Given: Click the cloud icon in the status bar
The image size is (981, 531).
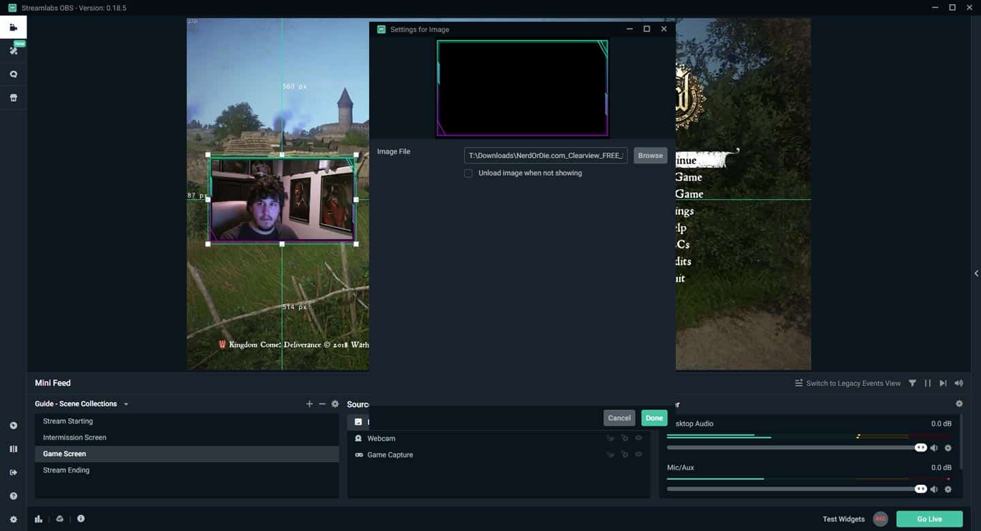Looking at the screenshot, I should 60,519.
